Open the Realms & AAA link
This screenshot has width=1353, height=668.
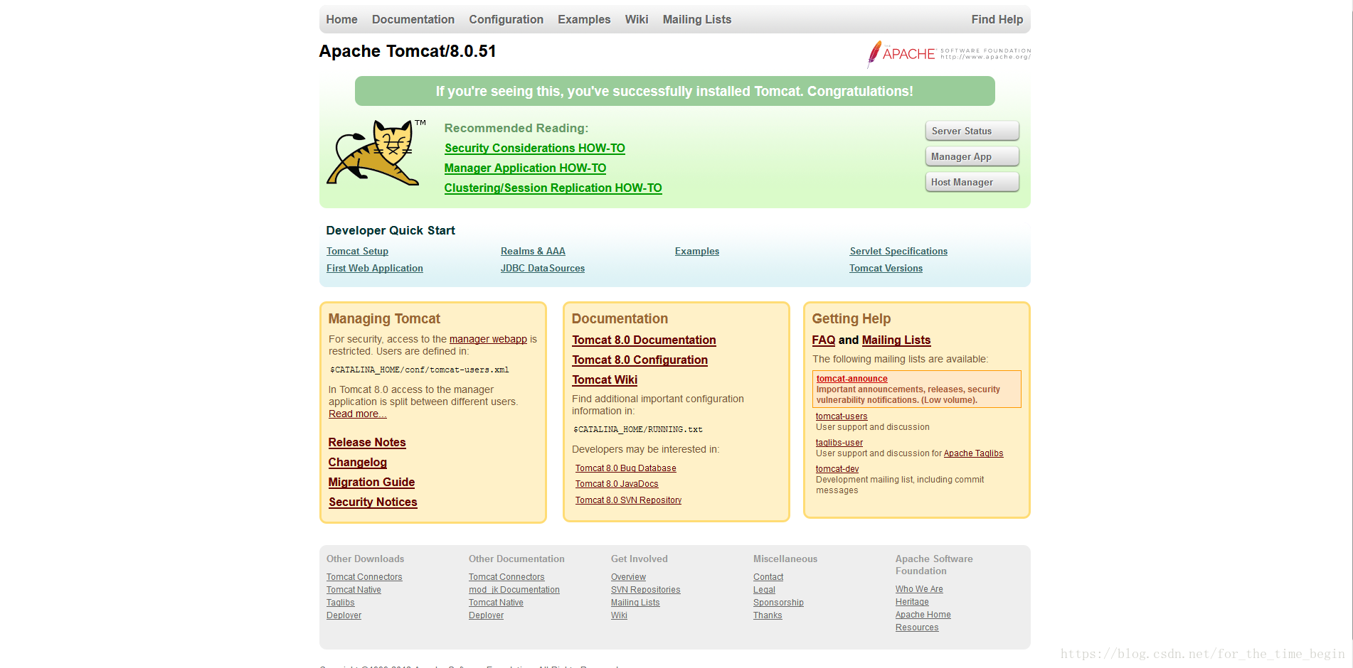(x=533, y=251)
